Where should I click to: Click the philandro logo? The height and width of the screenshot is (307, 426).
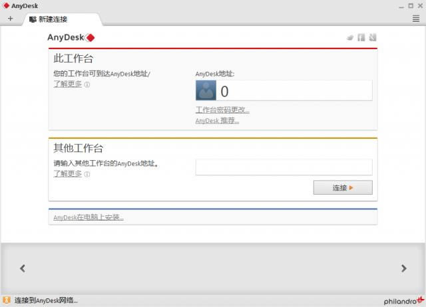(404, 301)
